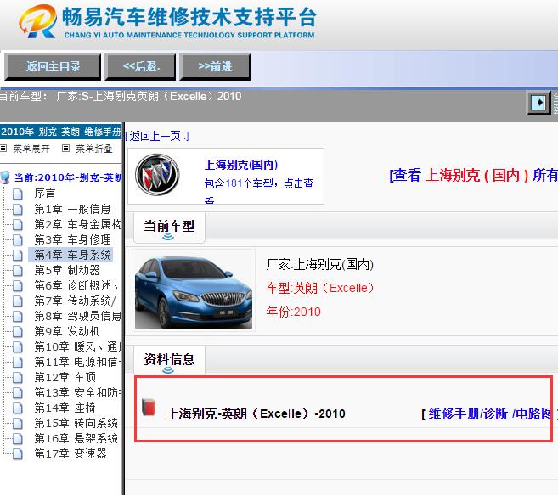Open tree item 第5章 制动器
This screenshot has width=558, height=495.
67,270
